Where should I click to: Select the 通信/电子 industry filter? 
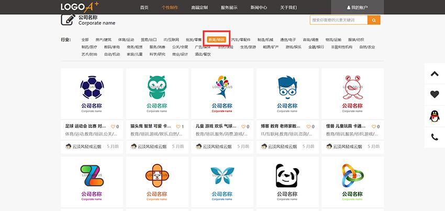pos(288,40)
